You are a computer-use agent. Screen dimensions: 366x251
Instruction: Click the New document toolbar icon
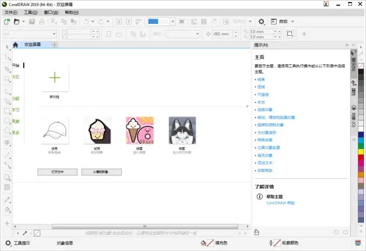click(x=7, y=22)
